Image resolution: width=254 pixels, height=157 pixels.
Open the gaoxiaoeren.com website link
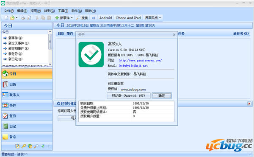click(x=140, y=60)
